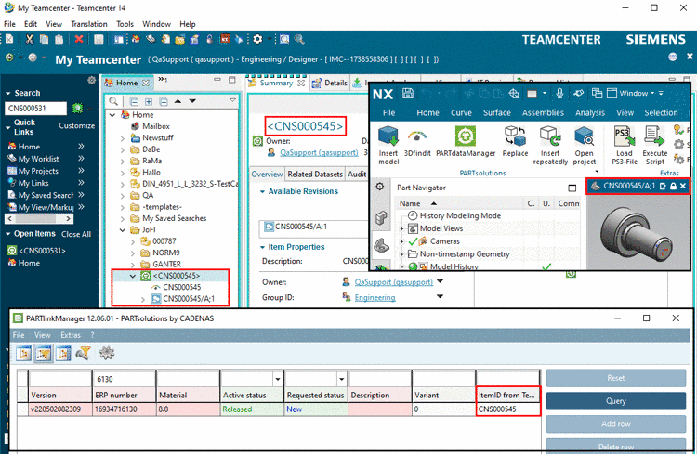Click the Quick Links horizontal scrollbar

[39, 218]
